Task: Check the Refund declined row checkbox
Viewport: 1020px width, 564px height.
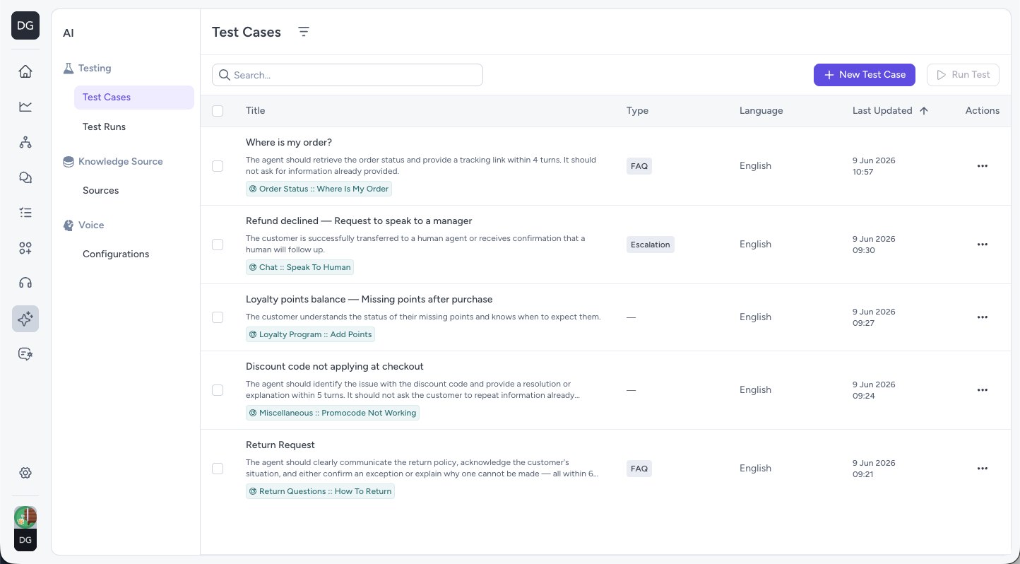Action: (x=218, y=245)
